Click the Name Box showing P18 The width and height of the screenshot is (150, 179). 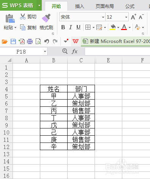21,52
